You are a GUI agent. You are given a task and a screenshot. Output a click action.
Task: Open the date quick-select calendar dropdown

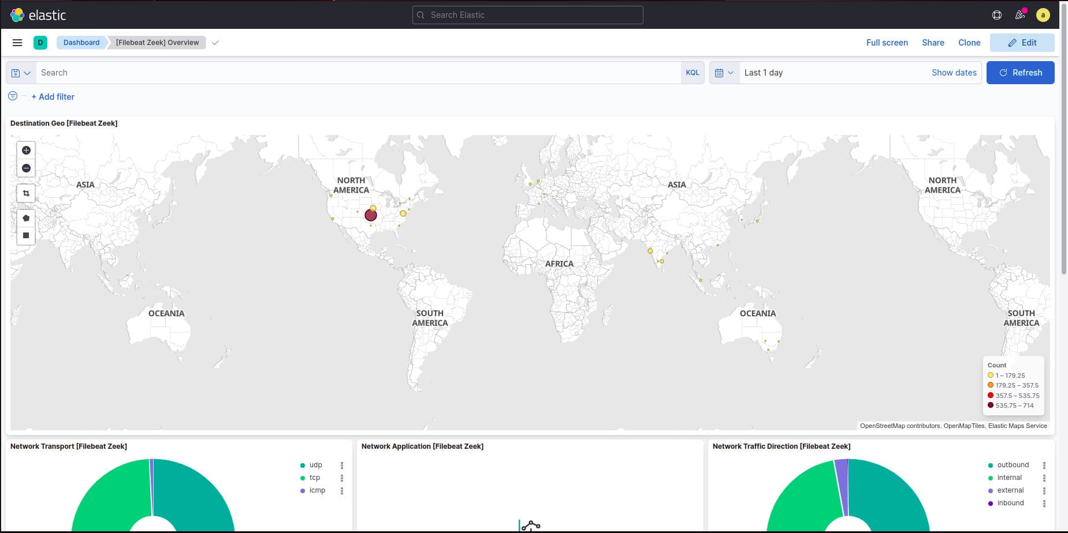(724, 73)
